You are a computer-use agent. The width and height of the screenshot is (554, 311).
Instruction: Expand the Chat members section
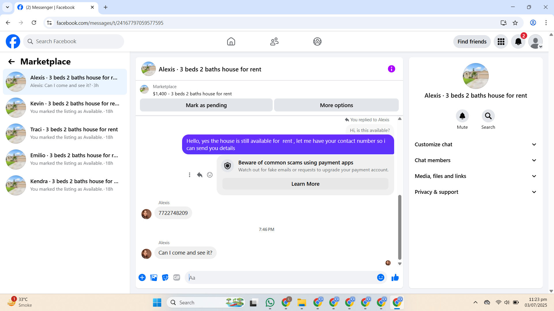tap(476, 160)
